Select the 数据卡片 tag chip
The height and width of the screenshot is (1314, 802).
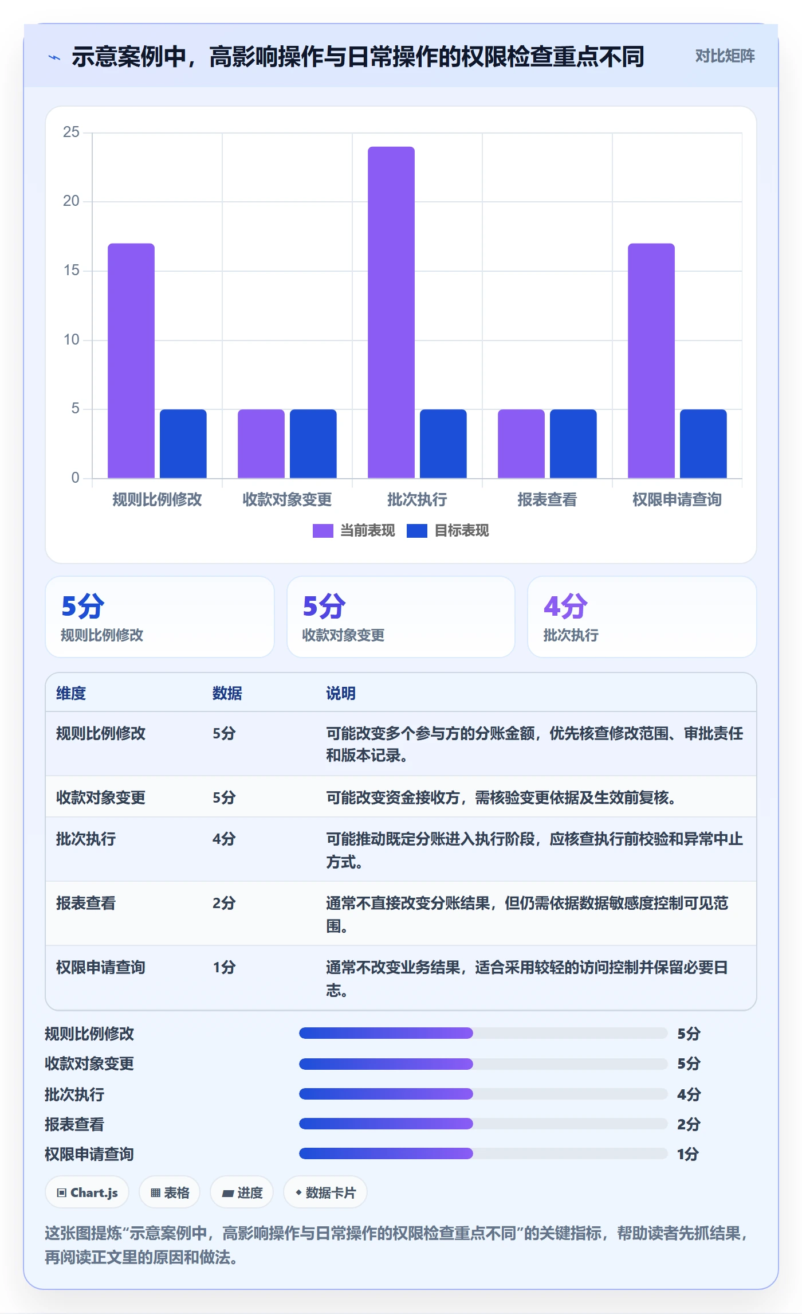click(325, 1192)
